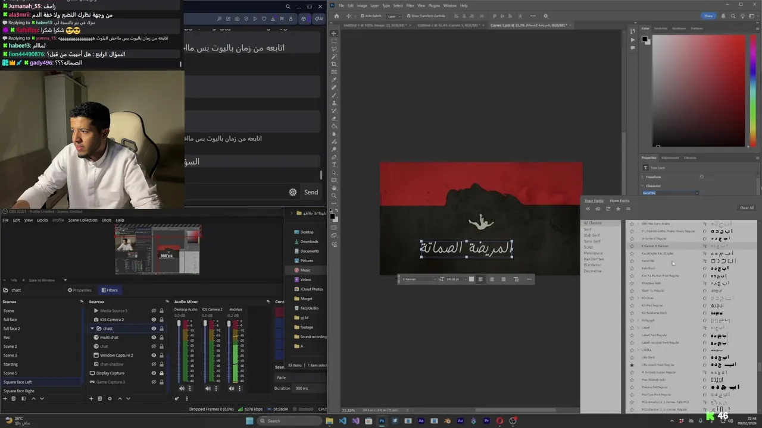Favorite the K Kamran font star

coord(632,246)
